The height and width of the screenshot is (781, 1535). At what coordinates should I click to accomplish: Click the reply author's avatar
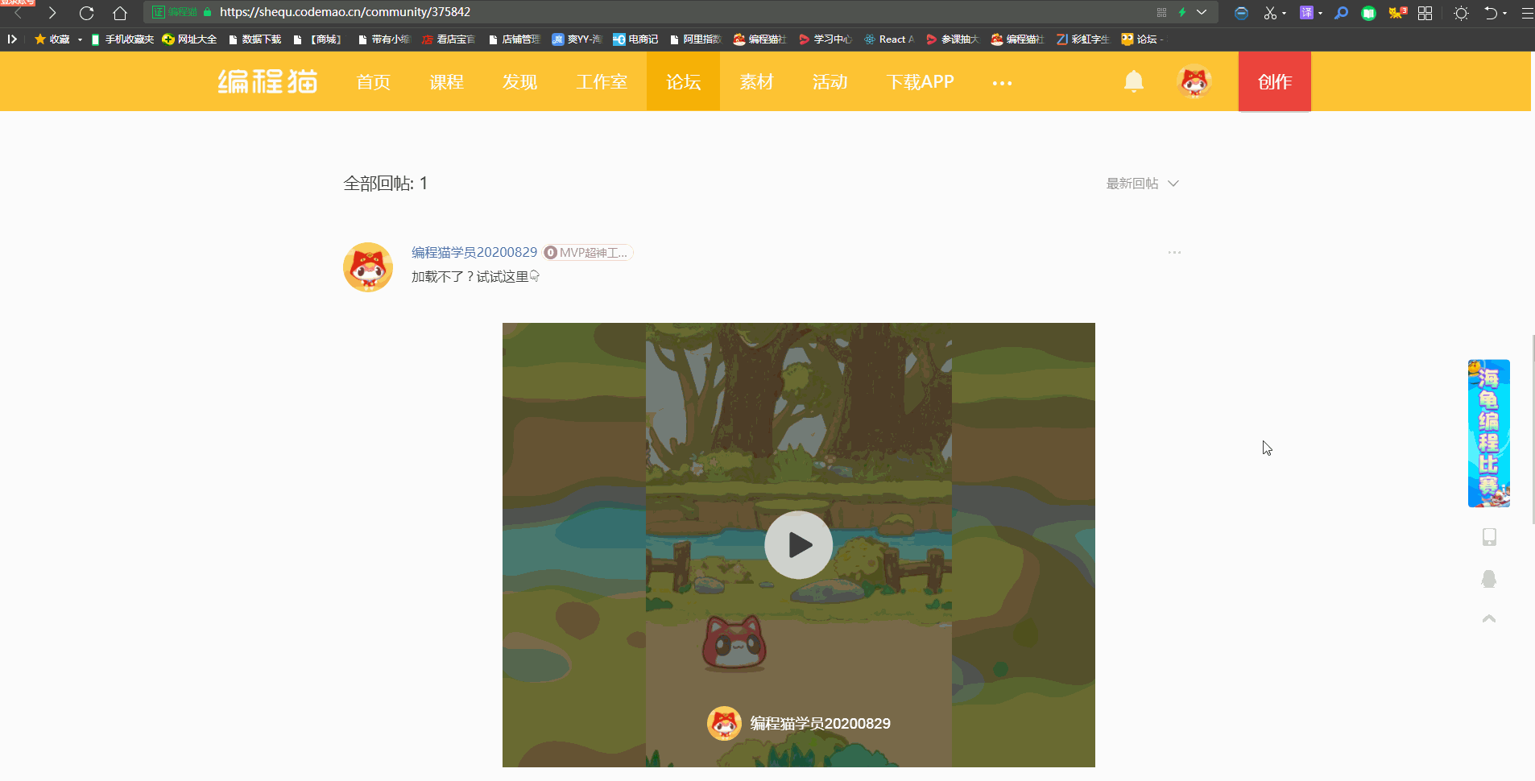click(368, 267)
